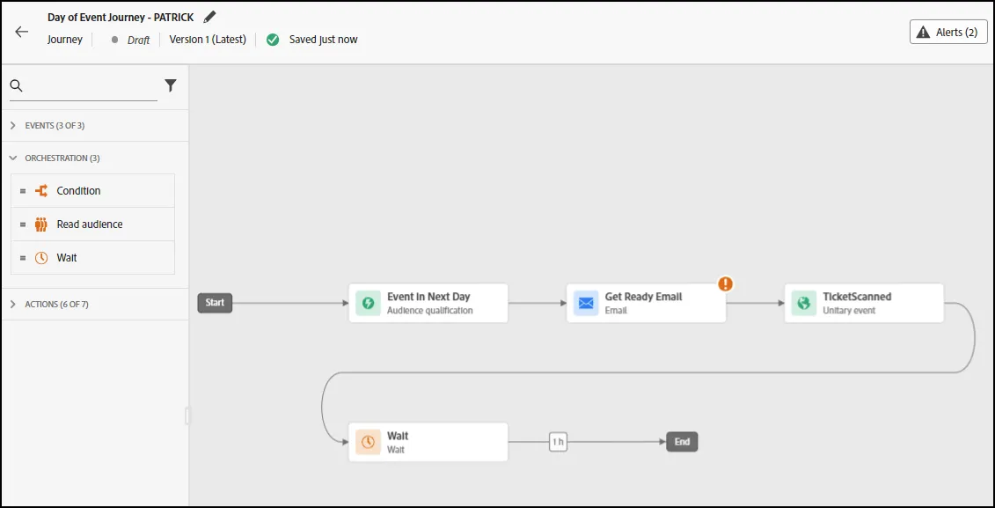Click the pencil icon to rename journey
Screen dimensions: 995x508
(x=209, y=17)
